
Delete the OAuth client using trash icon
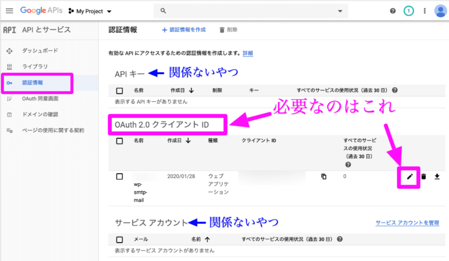coord(424,176)
